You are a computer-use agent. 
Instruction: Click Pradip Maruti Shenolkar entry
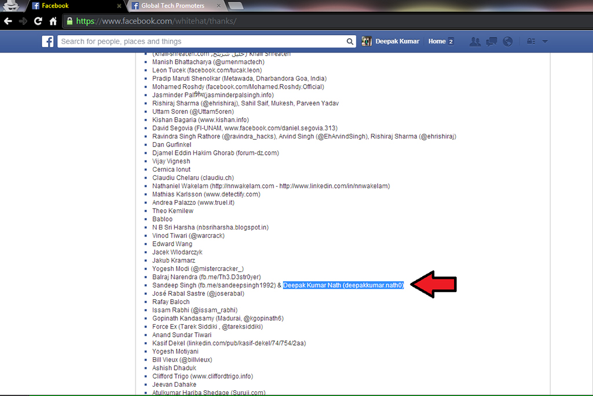click(239, 78)
